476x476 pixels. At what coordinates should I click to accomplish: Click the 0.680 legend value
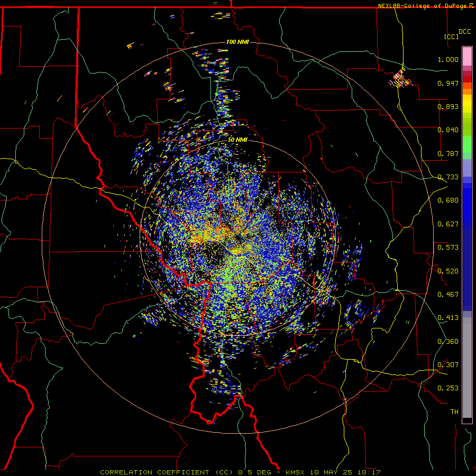point(448,200)
